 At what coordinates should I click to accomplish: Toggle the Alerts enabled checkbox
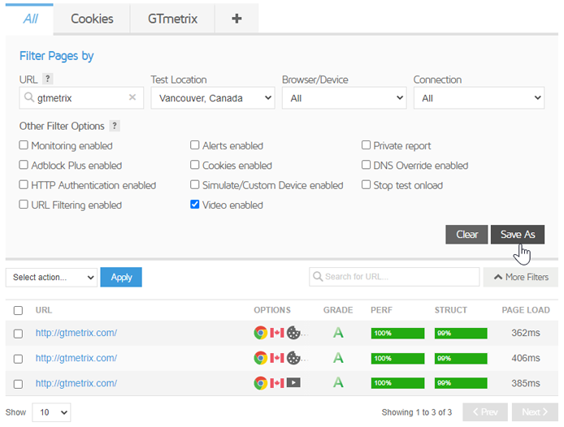pos(194,144)
